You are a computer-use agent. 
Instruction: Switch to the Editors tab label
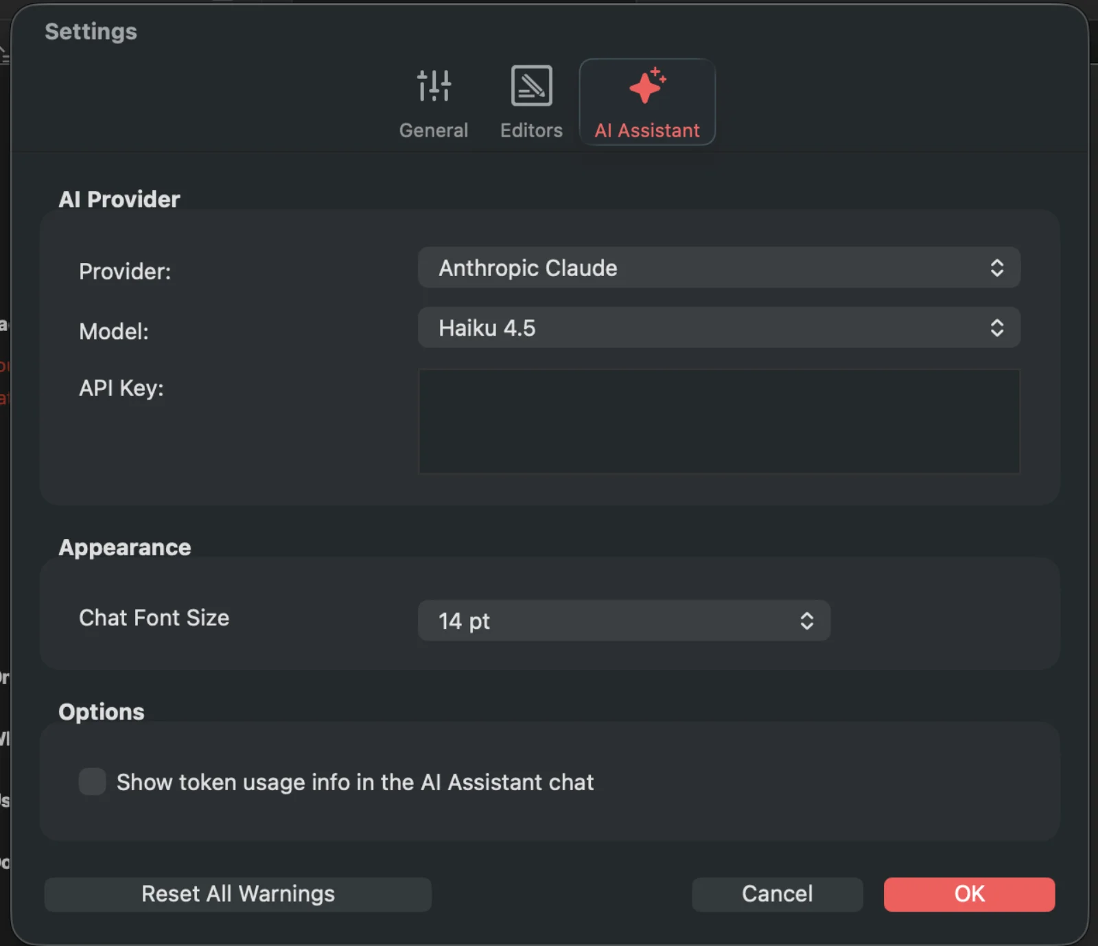pyautogui.click(x=531, y=130)
